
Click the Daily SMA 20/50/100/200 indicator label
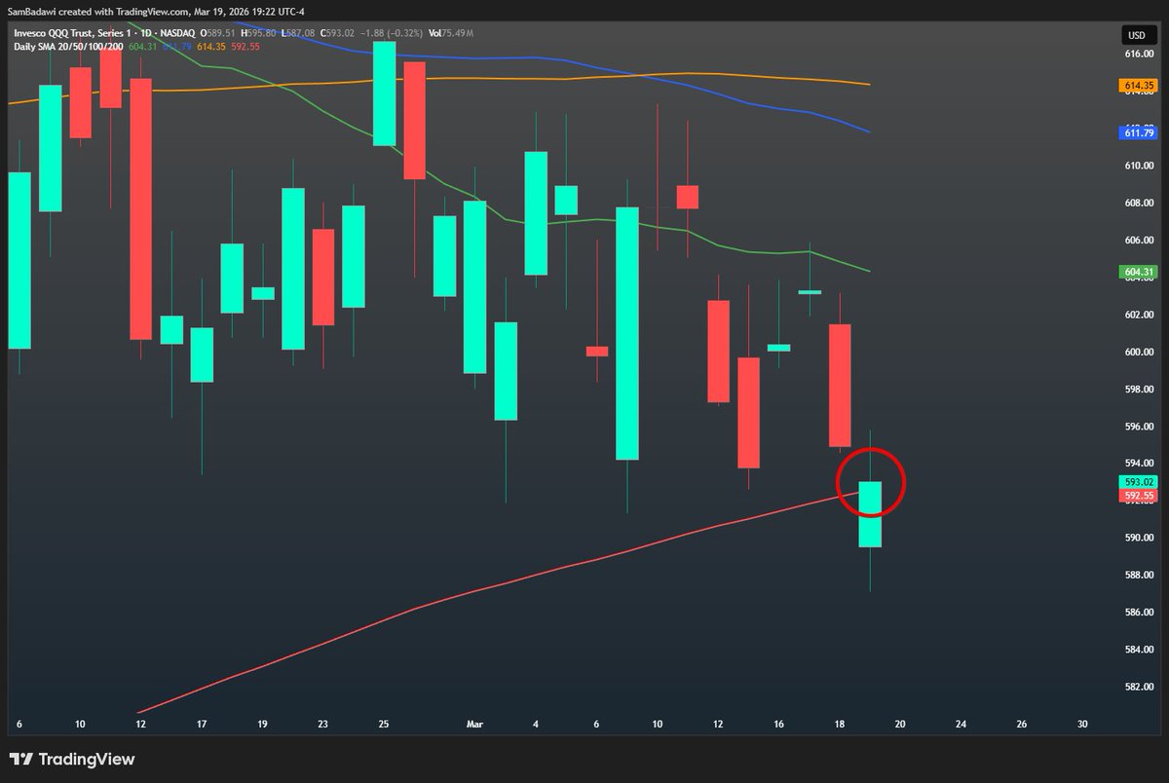point(68,47)
